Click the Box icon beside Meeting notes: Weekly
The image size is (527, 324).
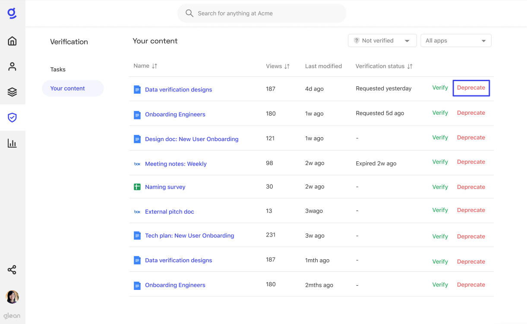coord(137,164)
